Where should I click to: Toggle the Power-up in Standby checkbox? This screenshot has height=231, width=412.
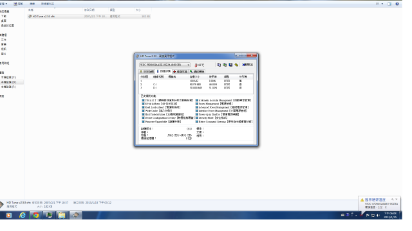[x=197, y=114]
